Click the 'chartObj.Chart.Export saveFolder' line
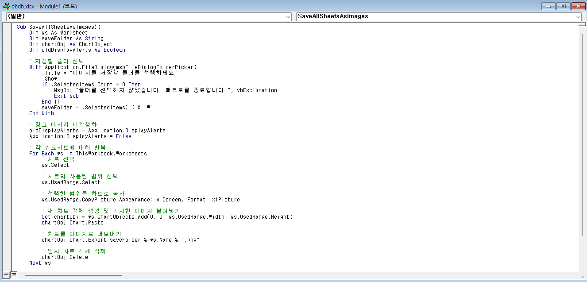The image size is (587, 282). point(121,240)
